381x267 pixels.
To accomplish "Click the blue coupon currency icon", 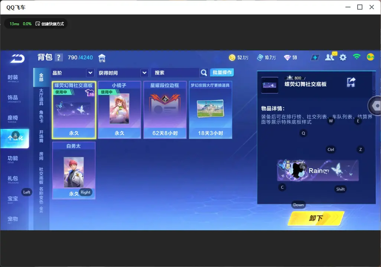I will point(260,57).
